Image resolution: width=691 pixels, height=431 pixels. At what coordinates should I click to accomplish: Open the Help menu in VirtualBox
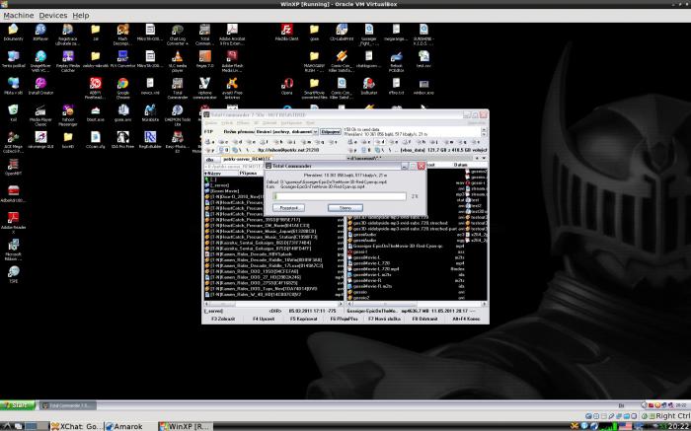(81, 16)
